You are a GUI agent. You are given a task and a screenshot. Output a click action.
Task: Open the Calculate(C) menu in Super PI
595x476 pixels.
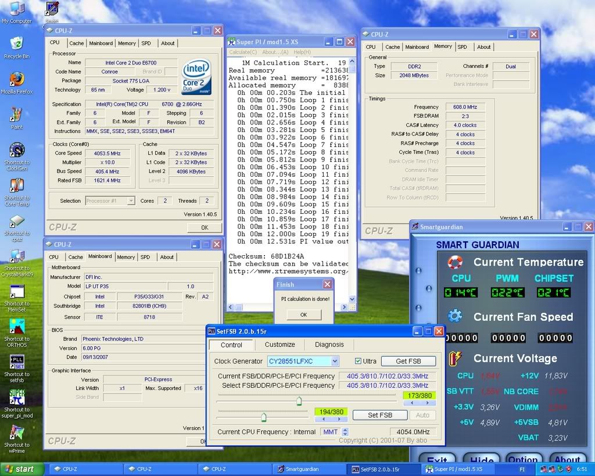point(243,52)
